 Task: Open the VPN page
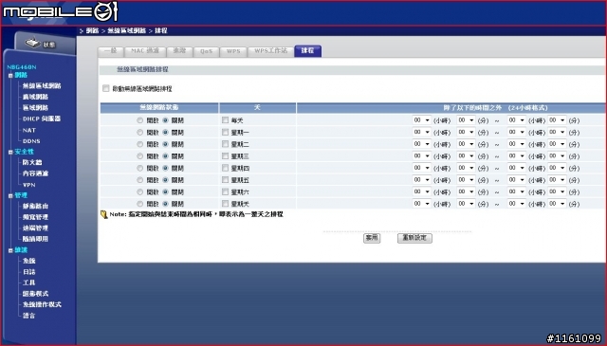pyautogui.click(x=29, y=185)
